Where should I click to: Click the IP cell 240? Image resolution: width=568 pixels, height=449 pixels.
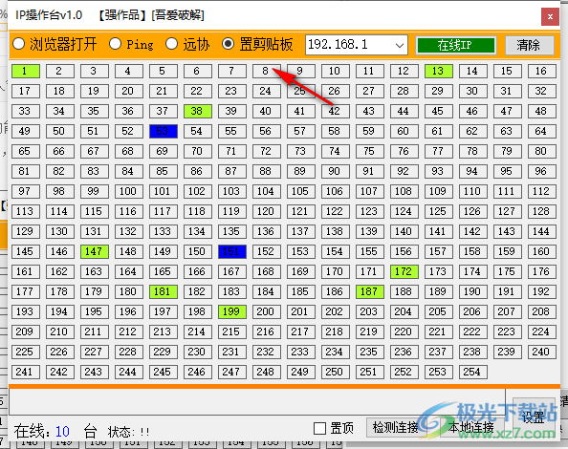(x=541, y=353)
